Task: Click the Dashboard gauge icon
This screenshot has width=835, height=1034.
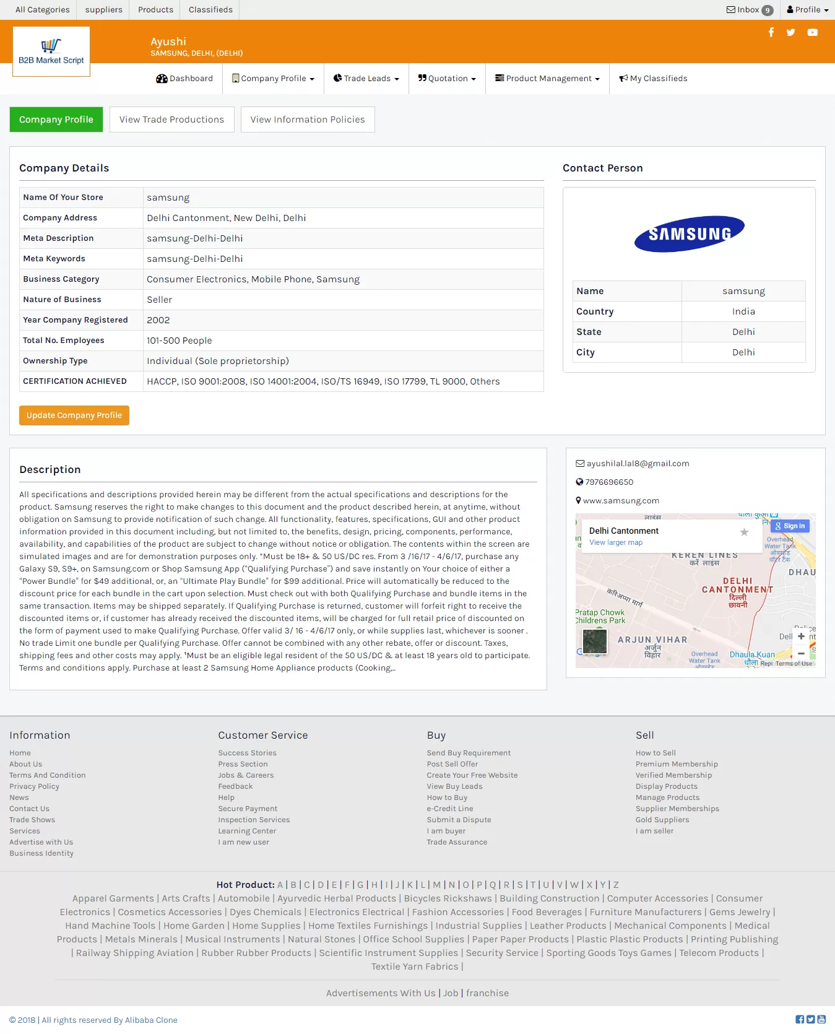Action: (x=162, y=79)
